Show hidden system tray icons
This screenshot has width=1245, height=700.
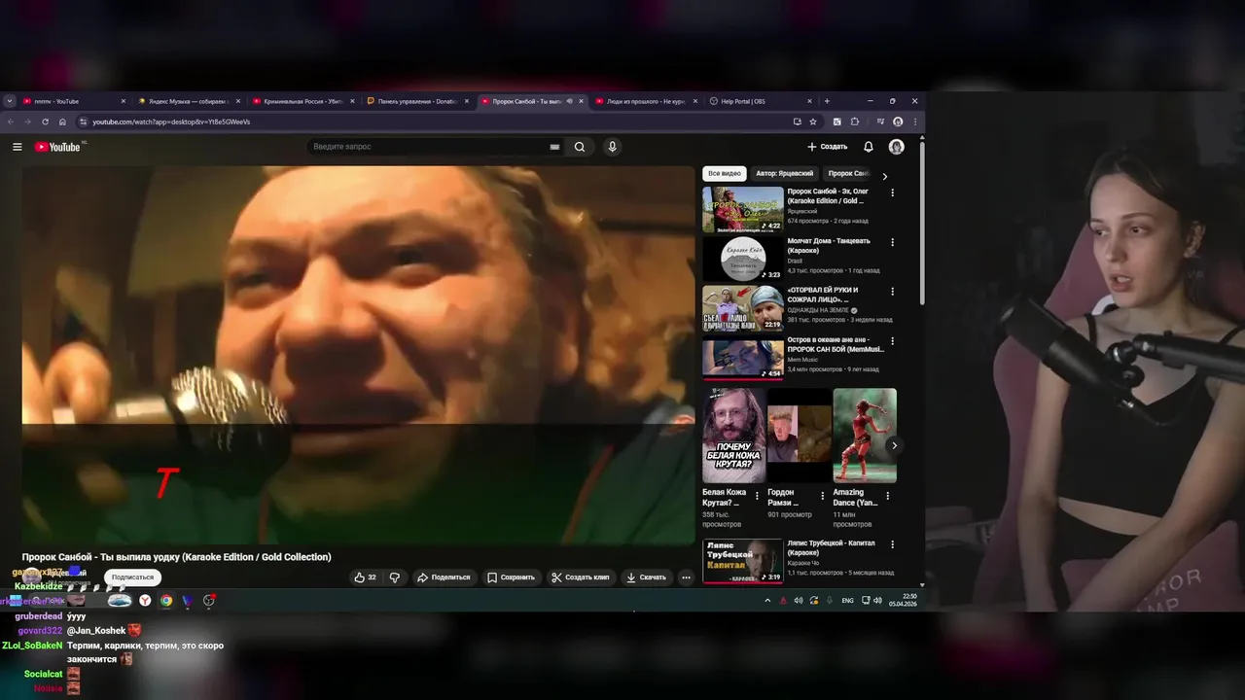coord(767,601)
